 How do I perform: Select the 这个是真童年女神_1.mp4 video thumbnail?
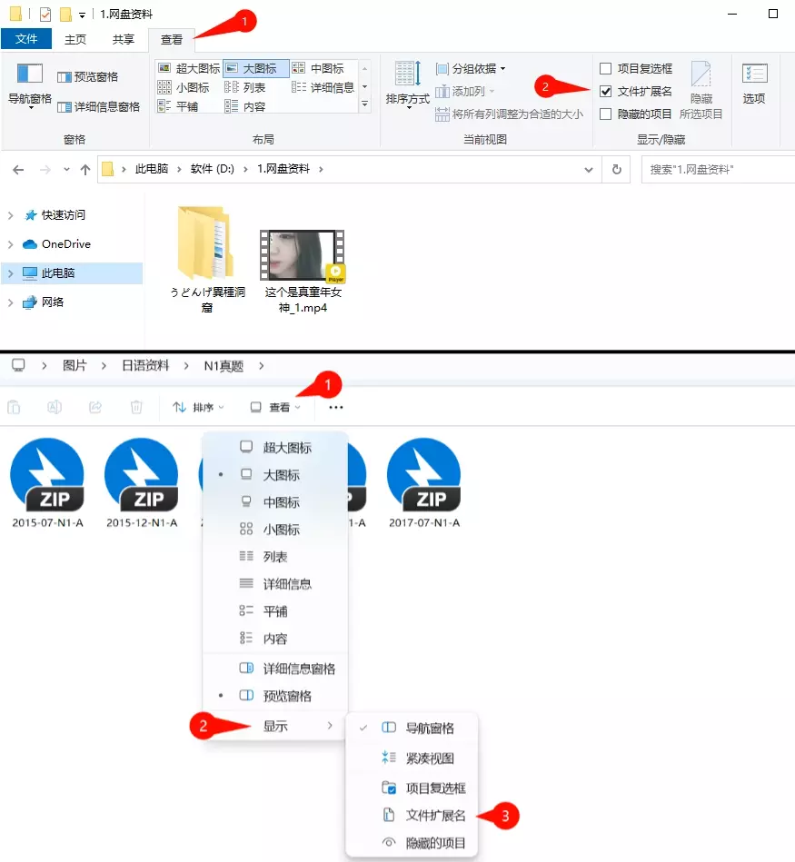pyautogui.click(x=303, y=254)
